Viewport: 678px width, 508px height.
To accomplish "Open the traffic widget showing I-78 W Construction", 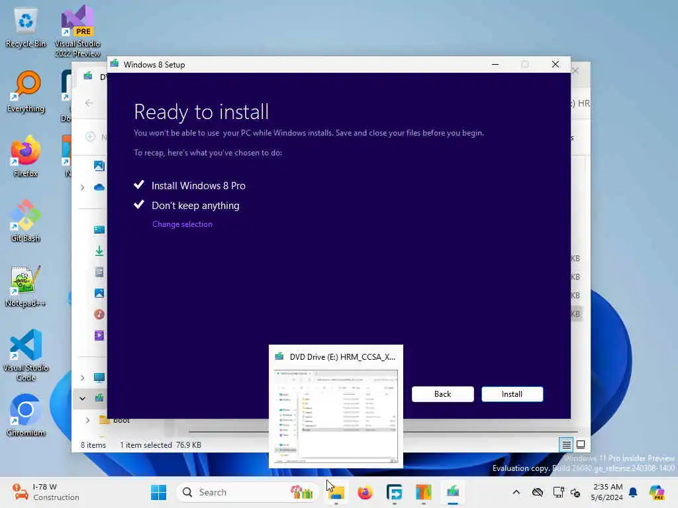I will [46, 492].
